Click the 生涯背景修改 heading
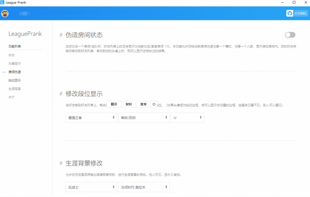Screen dimensions: 310x197 click(84, 163)
